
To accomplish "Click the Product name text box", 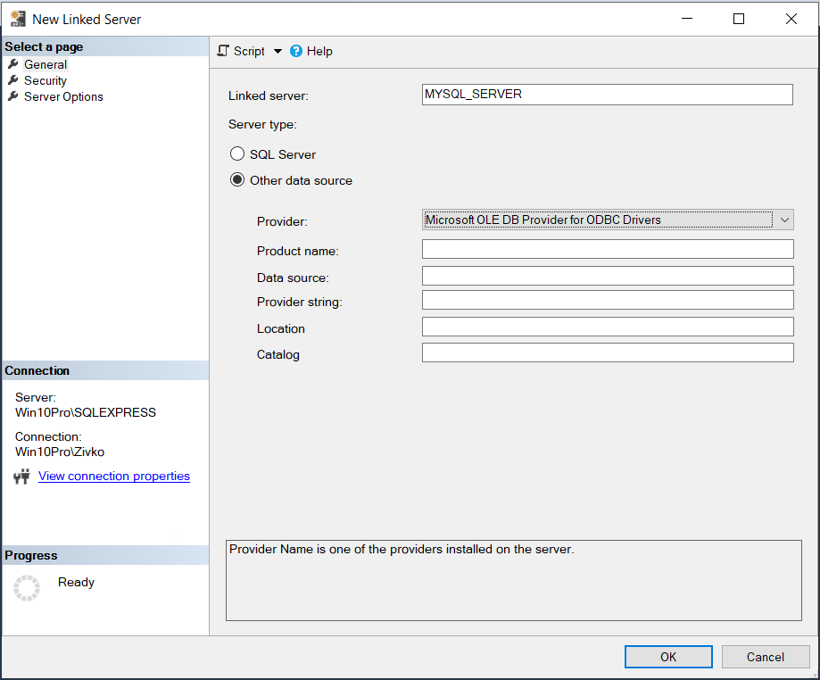I will (607, 249).
